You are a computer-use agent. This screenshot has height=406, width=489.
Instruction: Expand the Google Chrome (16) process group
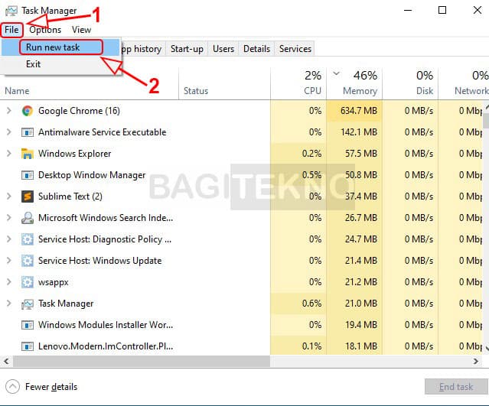[x=9, y=111]
